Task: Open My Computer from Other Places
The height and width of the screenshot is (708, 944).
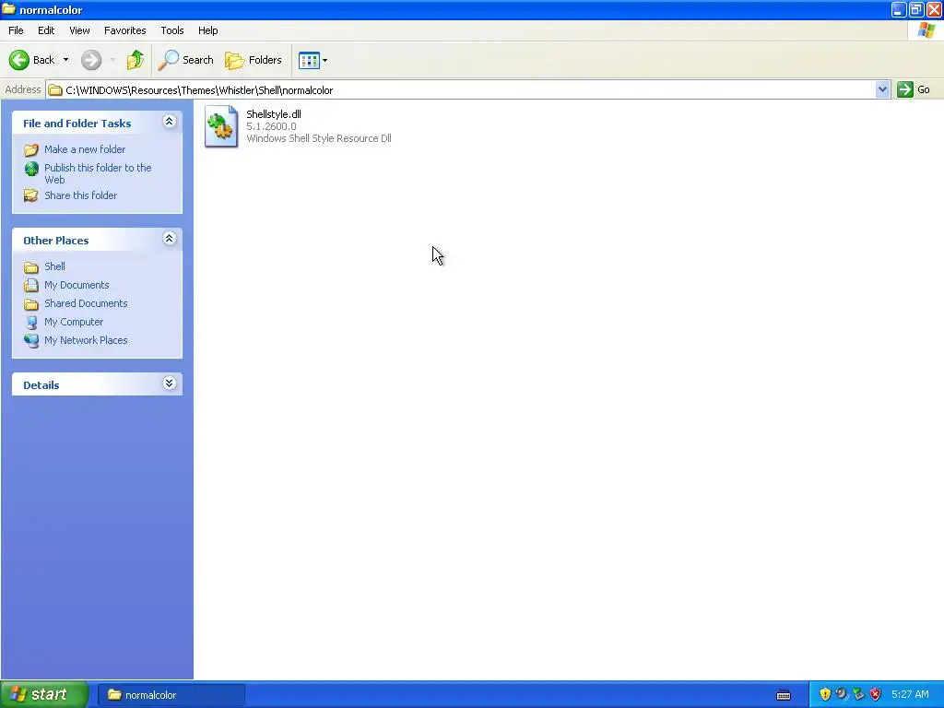Action: click(74, 322)
